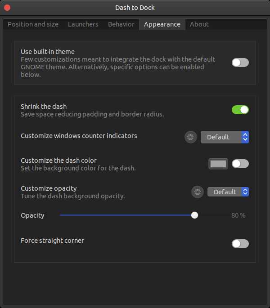The image size is (270, 308).
Task: Open the About tab
Action: click(x=199, y=24)
